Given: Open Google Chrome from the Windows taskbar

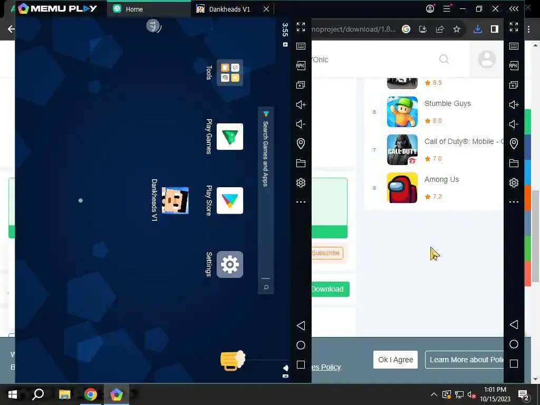Looking at the screenshot, I should (91, 394).
